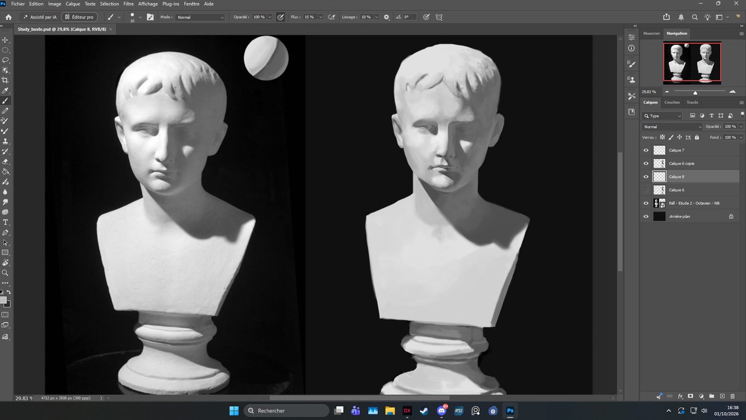
Task: Open the brush preset picker arrow
Action: [x=140, y=17]
